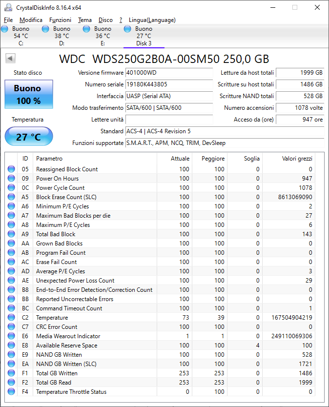The height and width of the screenshot is (407, 329).
Task: Click status icon for Temperature attribute C2
Action: point(11,317)
